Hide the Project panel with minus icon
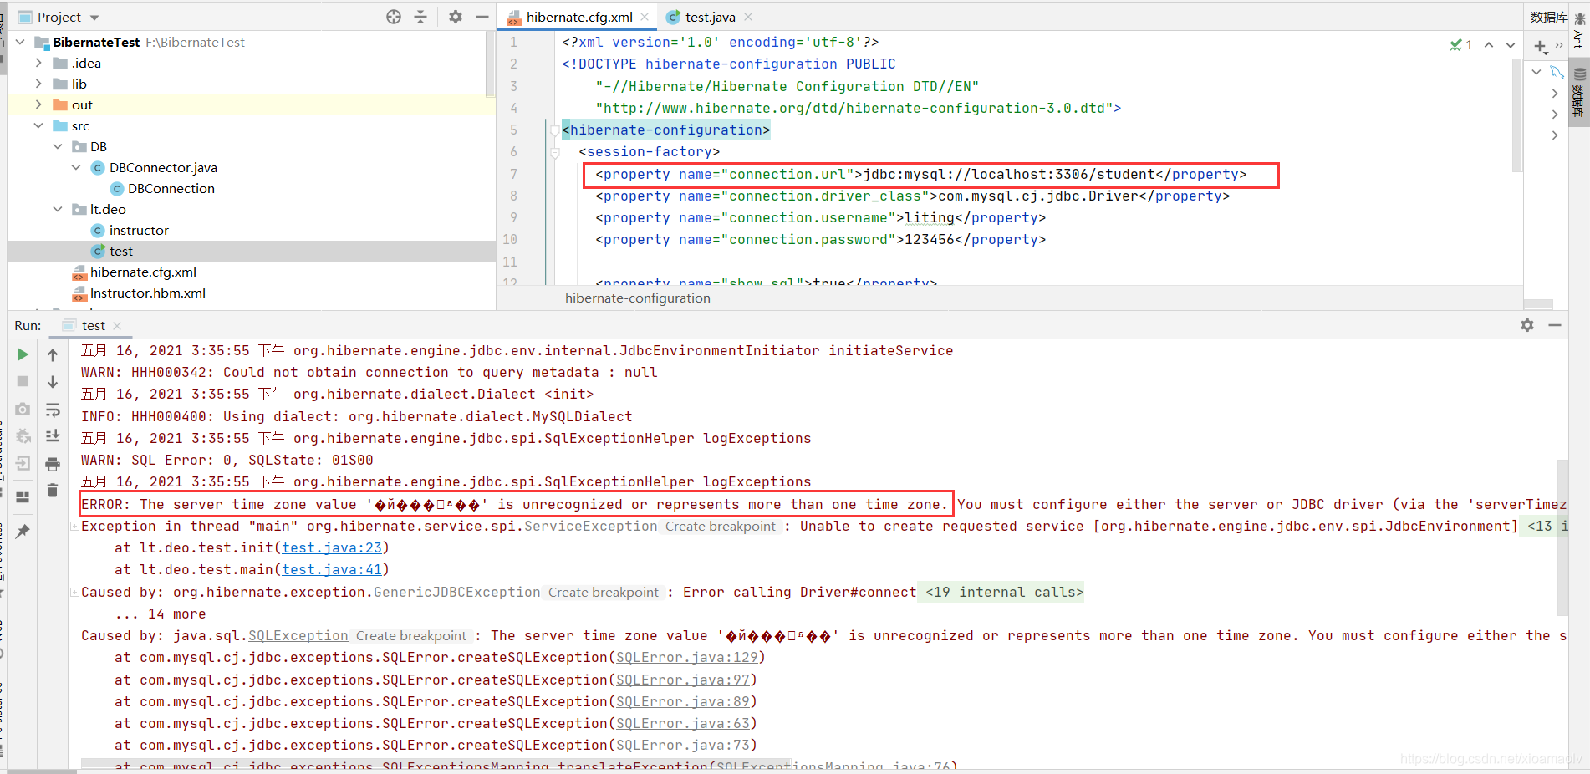The height and width of the screenshot is (774, 1590). [x=482, y=17]
